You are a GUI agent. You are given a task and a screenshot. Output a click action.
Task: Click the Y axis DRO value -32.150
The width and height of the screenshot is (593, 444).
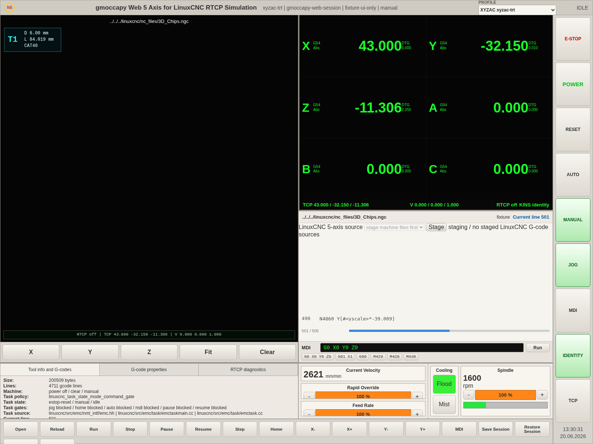[504, 46]
